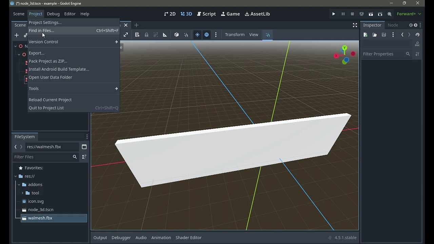Choose Pack Project as ZIP...

point(74,61)
